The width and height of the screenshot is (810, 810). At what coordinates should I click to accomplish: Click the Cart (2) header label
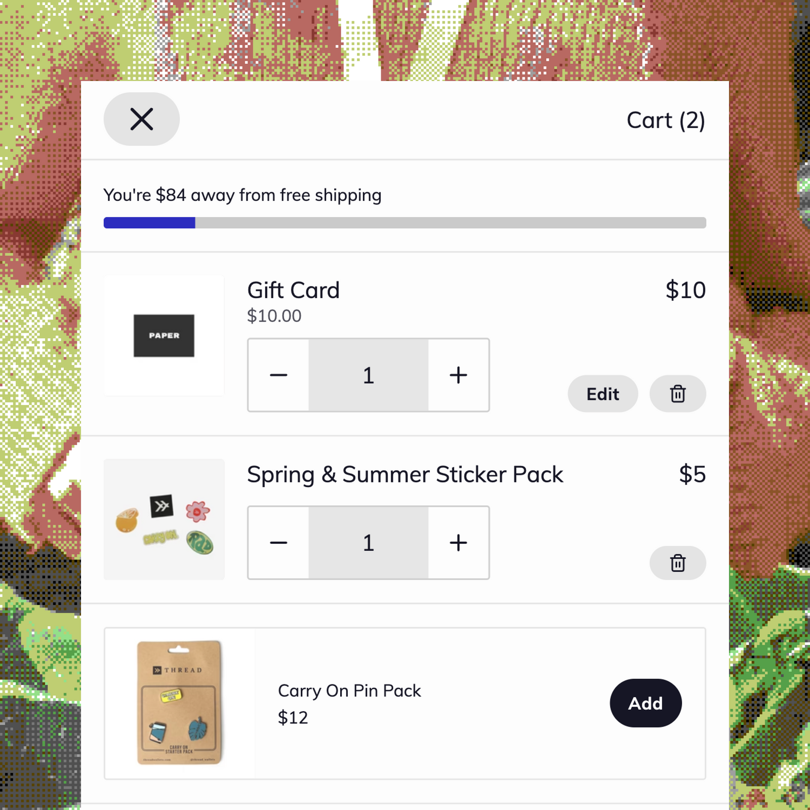pyautogui.click(x=666, y=120)
